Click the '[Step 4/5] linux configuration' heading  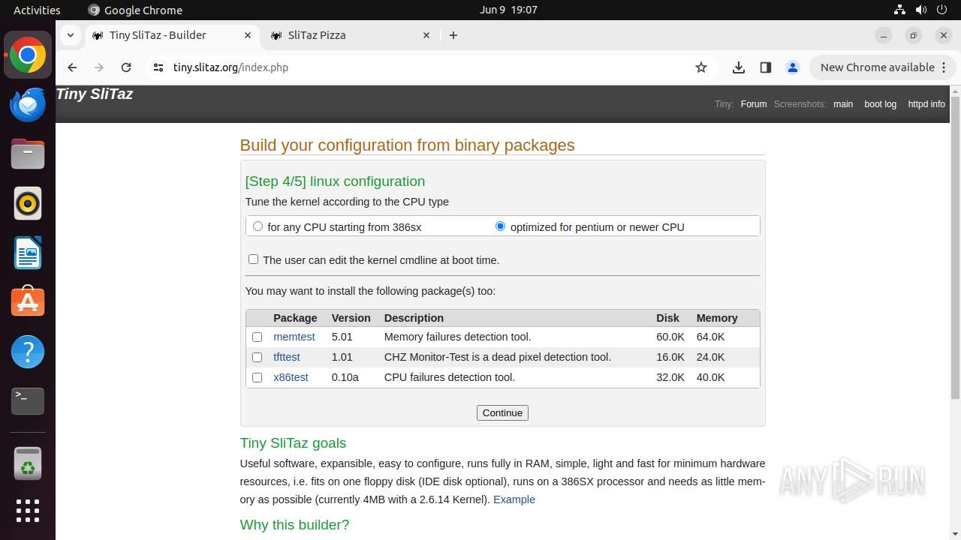(x=335, y=181)
